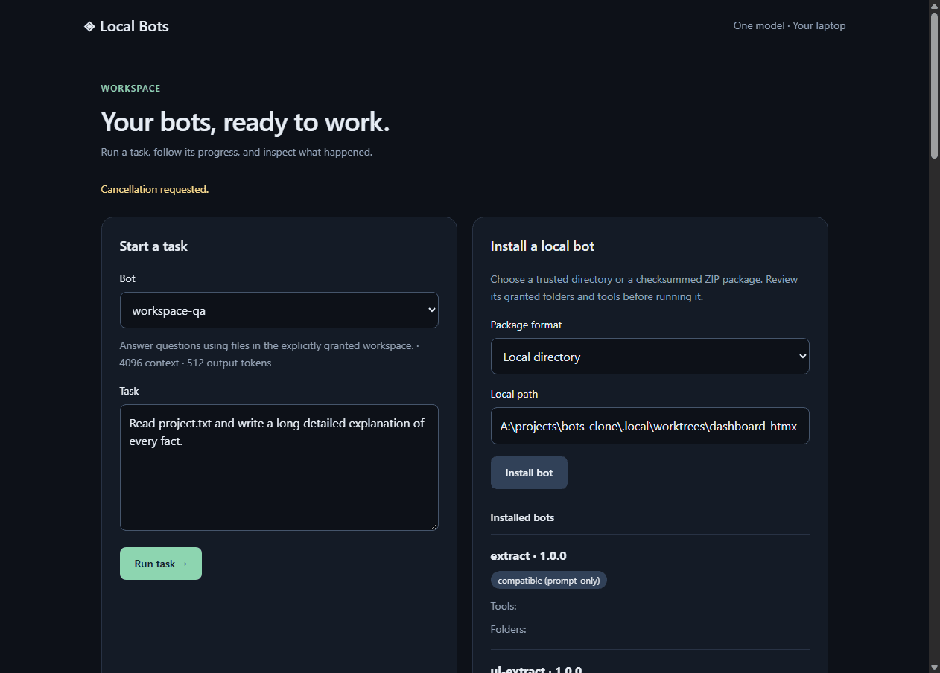Click the scrollbar up arrow
940x673 pixels.
[934, 6]
